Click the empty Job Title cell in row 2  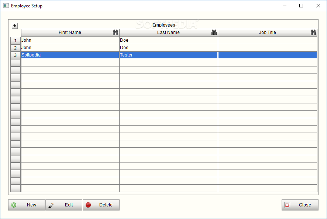tap(268, 48)
